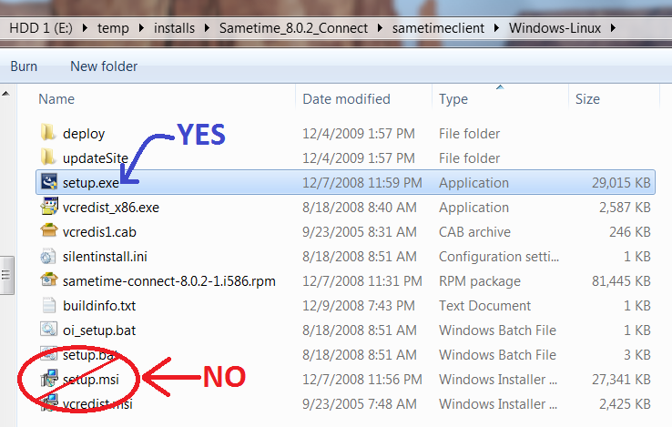This screenshot has width=672, height=427.
Task: Sort by the Type column header
Action: [453, 98]
